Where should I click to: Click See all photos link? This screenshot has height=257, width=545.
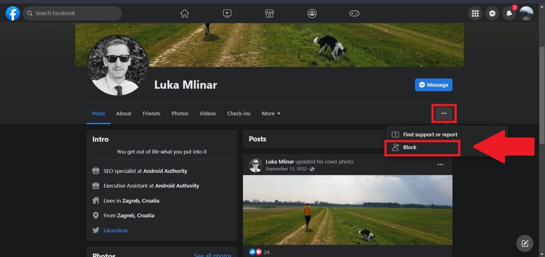[x=213, y=255]
